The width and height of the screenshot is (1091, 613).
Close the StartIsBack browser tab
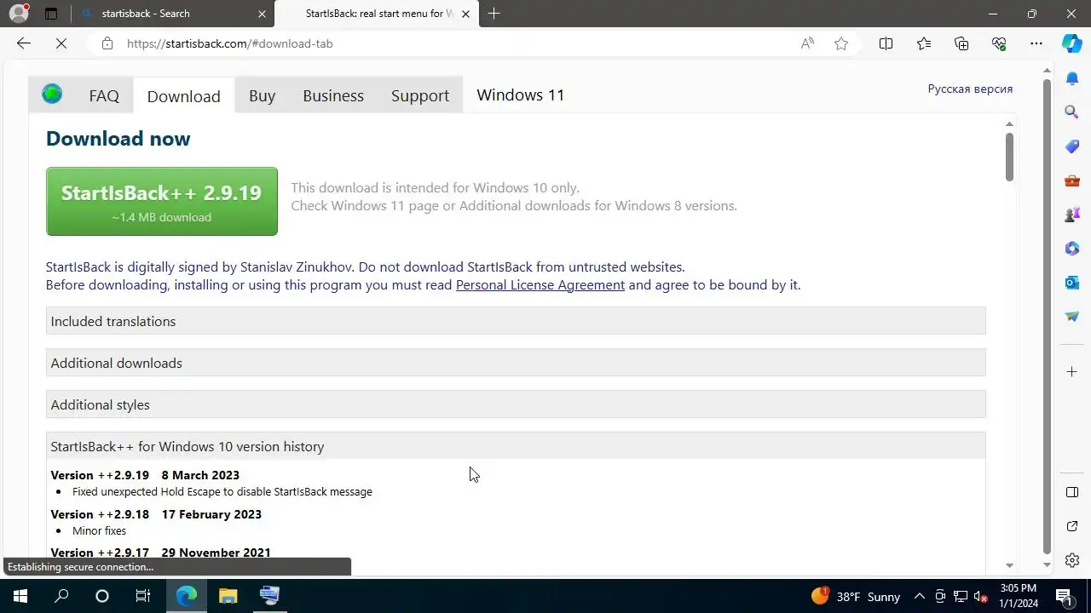pos(465,14)
